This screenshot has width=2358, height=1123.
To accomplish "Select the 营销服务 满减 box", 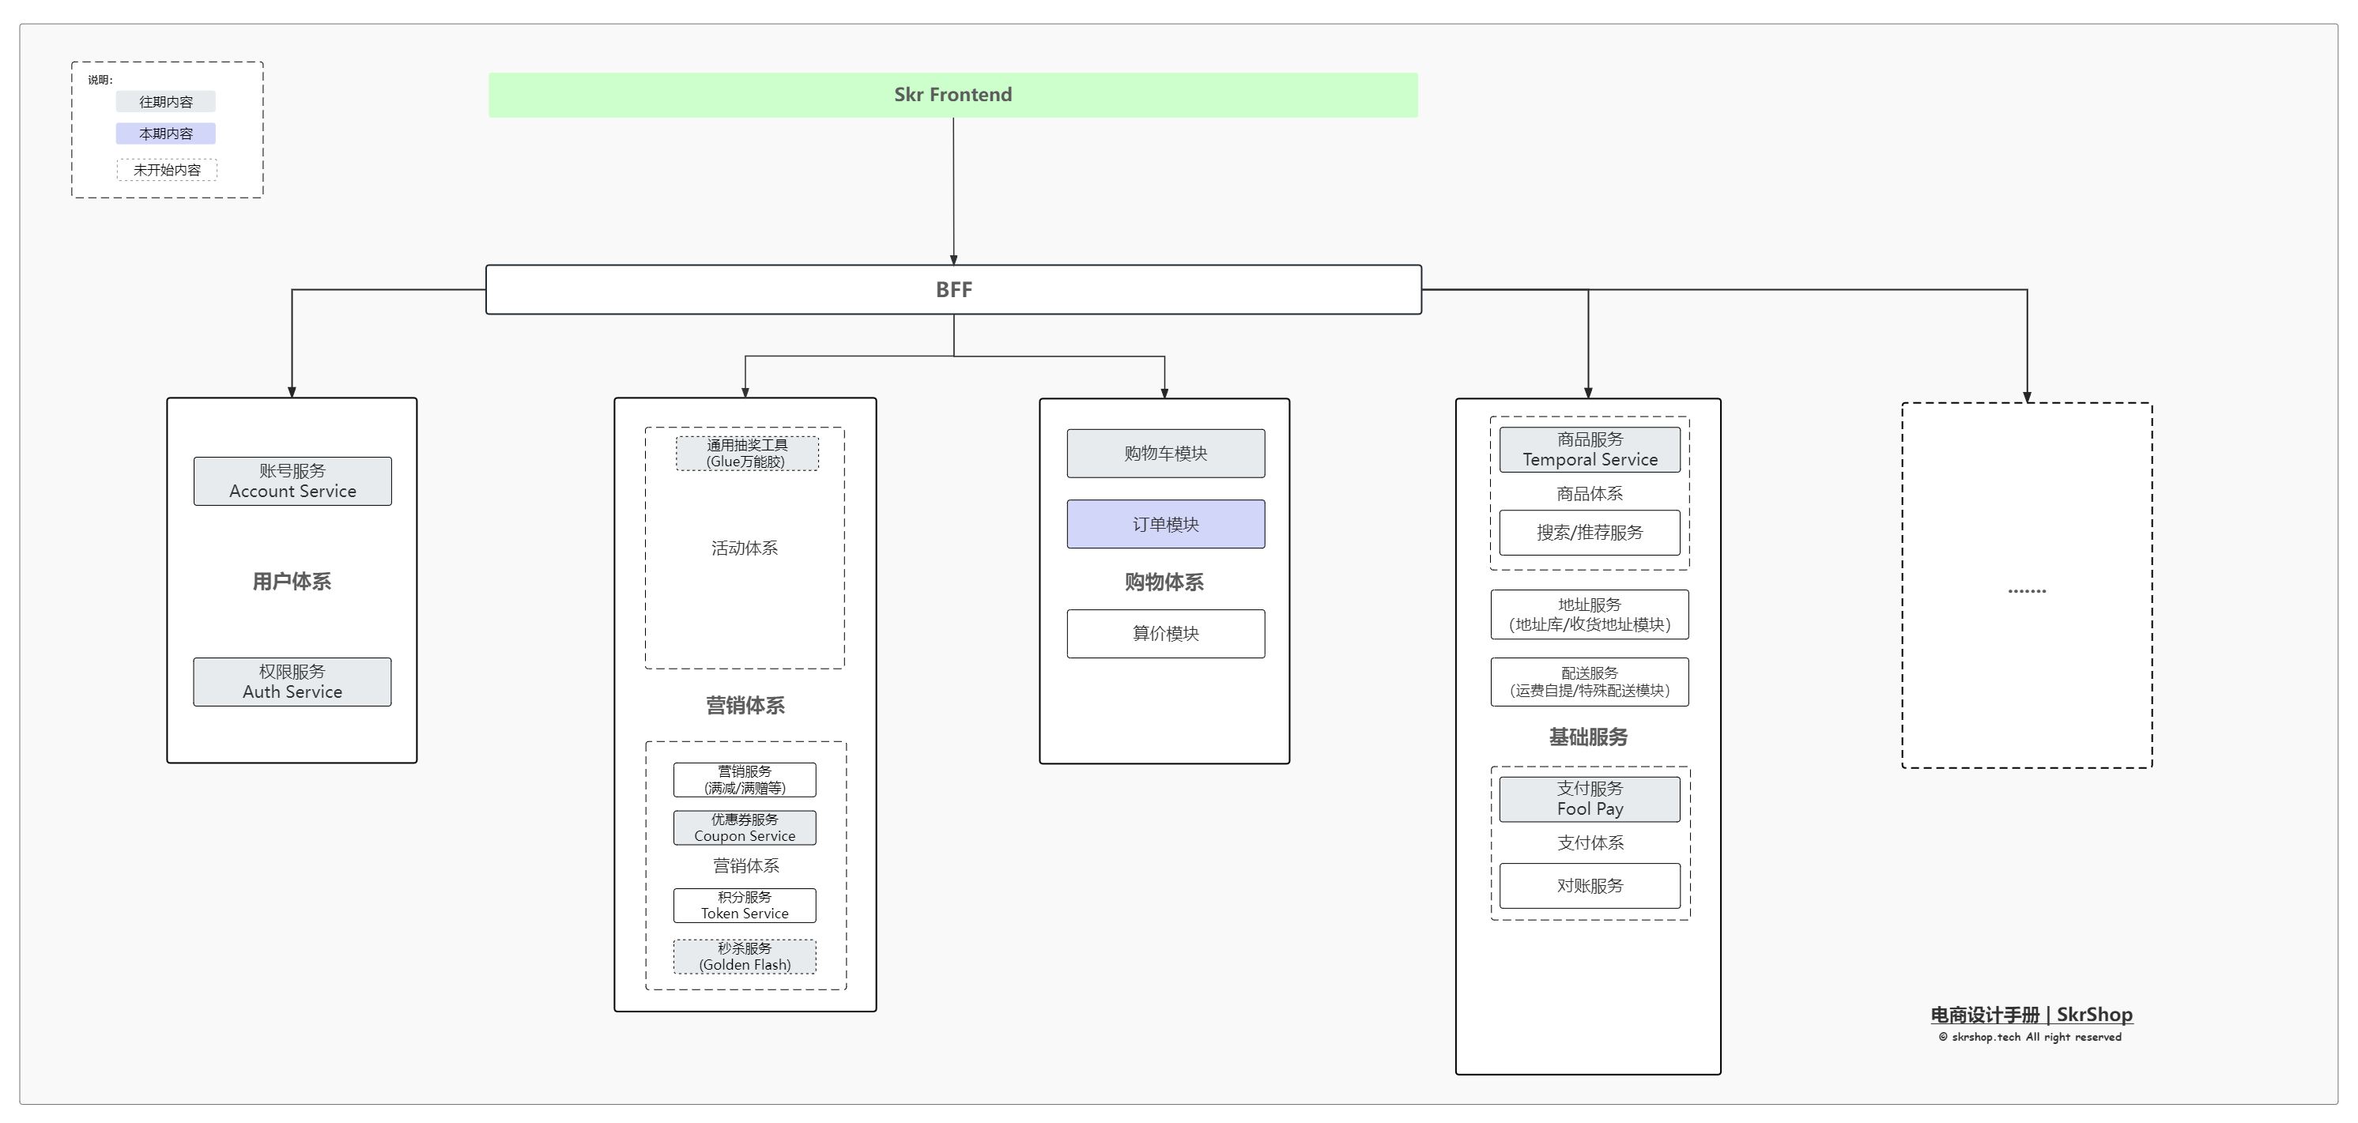I will point(744,780).
